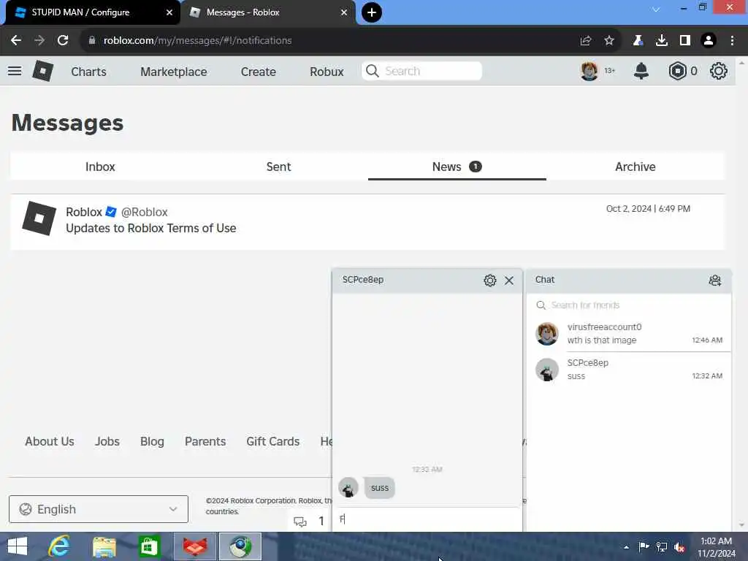
Task: Open Chrome Labs flask icon
Action: pos(638,41)
